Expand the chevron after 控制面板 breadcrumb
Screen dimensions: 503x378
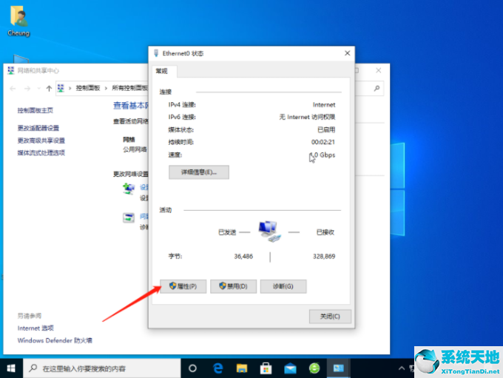click(x=106, y=88)
